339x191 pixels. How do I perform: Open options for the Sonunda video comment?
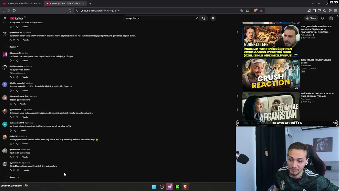pyautogui.click(x=237, y=83)
